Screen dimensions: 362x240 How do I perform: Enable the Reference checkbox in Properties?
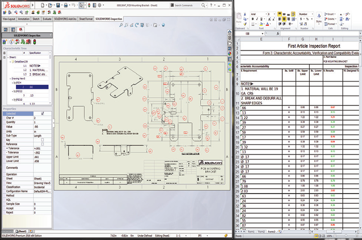pyautogui.click(x=42, y=144)
